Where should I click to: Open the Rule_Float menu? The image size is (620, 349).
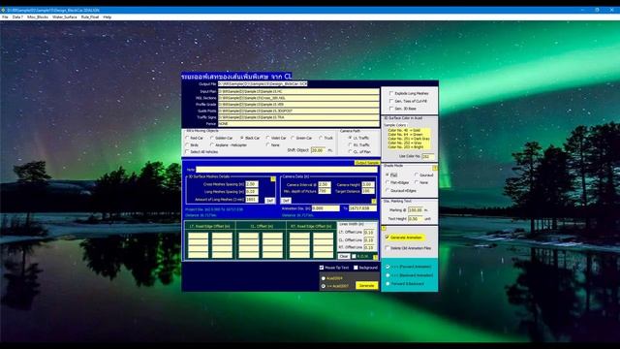(x=90, y=17)
